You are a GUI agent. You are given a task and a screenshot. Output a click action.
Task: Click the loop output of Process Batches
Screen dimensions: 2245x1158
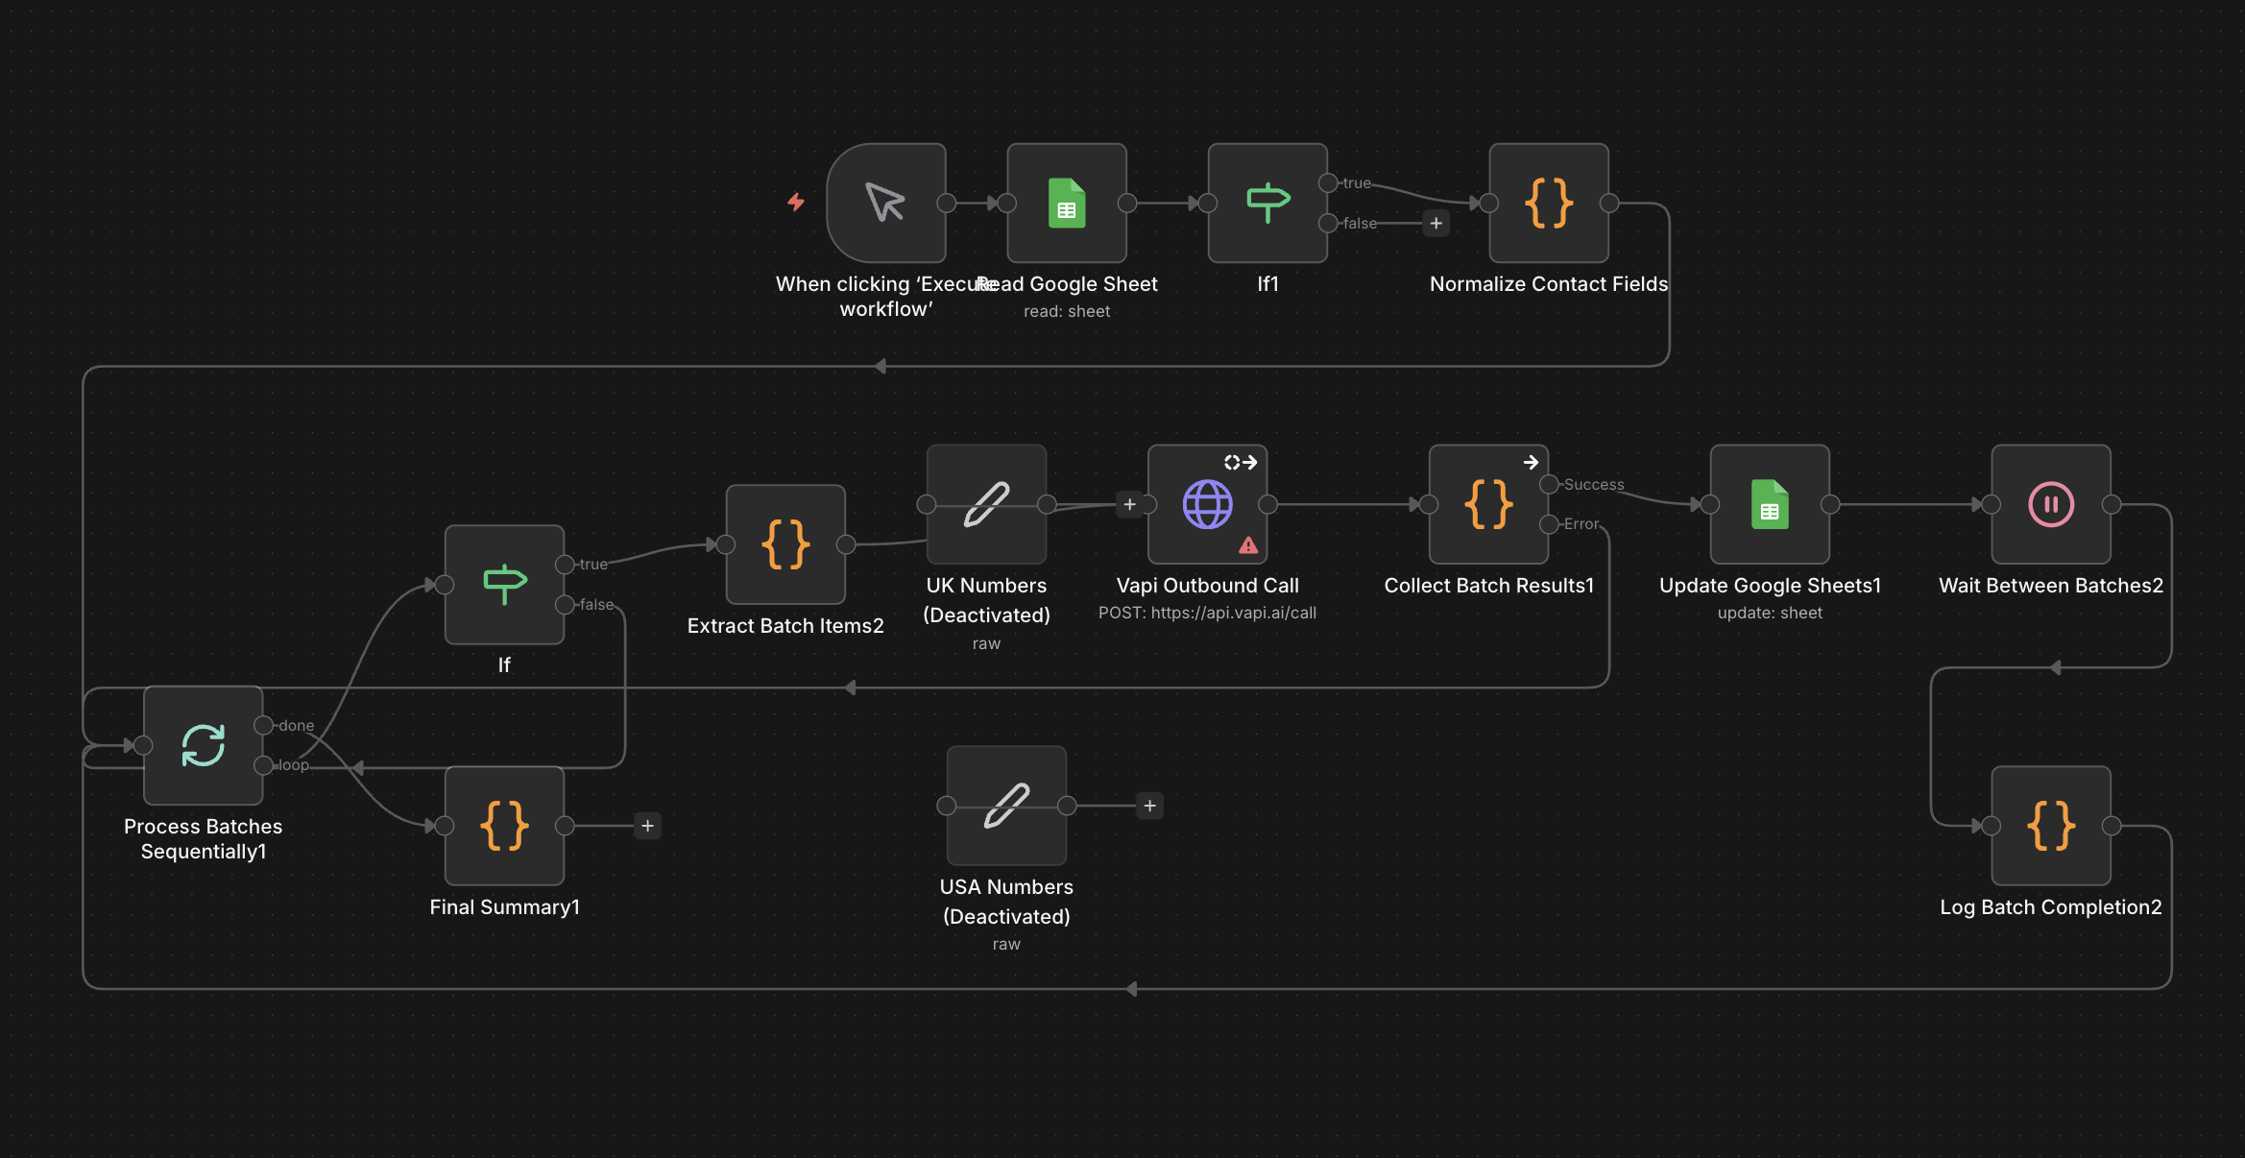263,765
